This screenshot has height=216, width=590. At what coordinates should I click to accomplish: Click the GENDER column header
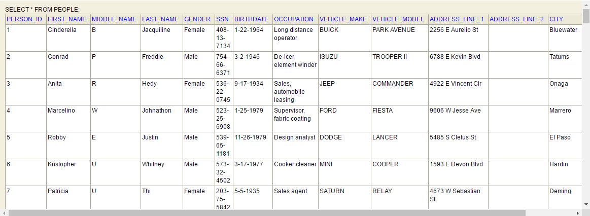[x=197, y=19]
